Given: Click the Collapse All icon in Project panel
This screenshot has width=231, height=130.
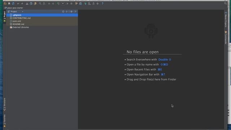Looking at the screenshot, I should point(67,12).
